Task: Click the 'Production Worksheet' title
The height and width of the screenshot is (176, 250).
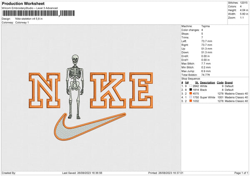Action: point(23,3)
